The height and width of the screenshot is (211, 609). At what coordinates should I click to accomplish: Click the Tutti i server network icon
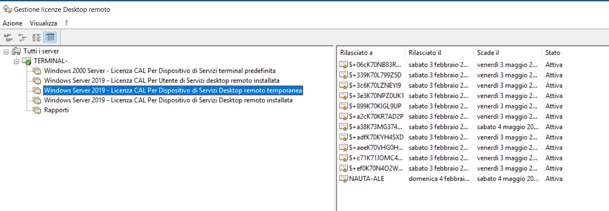point(17,51)
